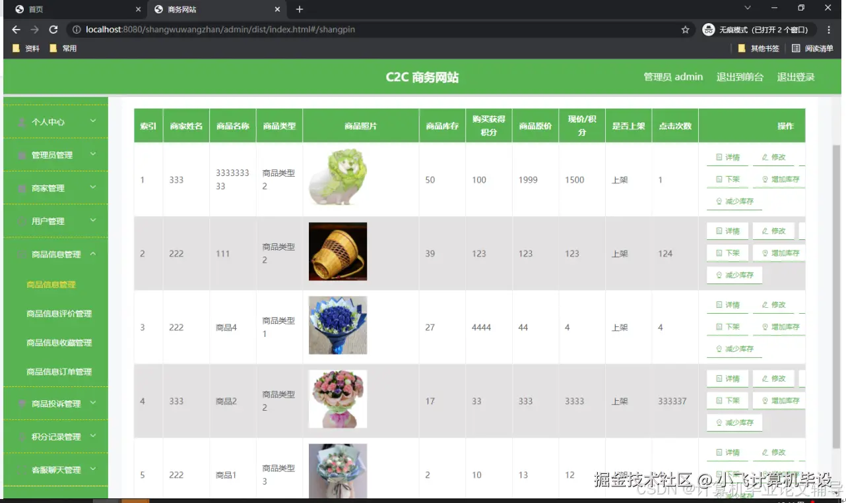846x503 pixels.
Task: Open 商品信息订单管理 submenu item
Action: coord(59,372)
